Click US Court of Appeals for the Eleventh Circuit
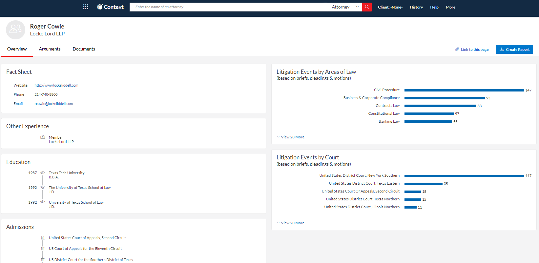This screenshot has height=263, width=539. pyautogui.click(x=85, y=249)
